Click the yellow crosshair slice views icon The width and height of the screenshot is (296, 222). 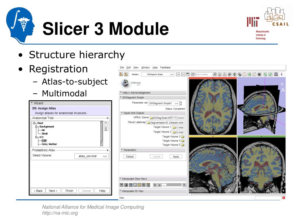(139, 185)
